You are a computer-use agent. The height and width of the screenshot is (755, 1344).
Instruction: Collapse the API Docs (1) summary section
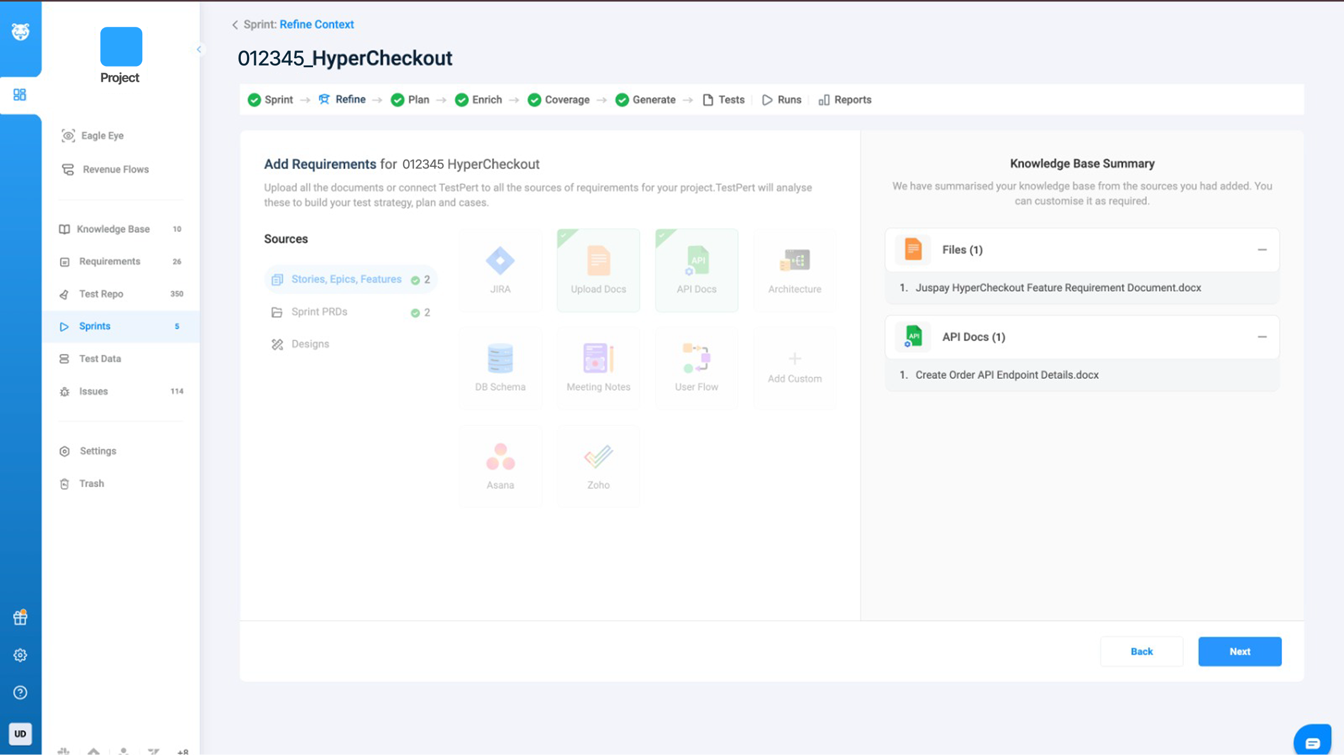pos(1262,337)
